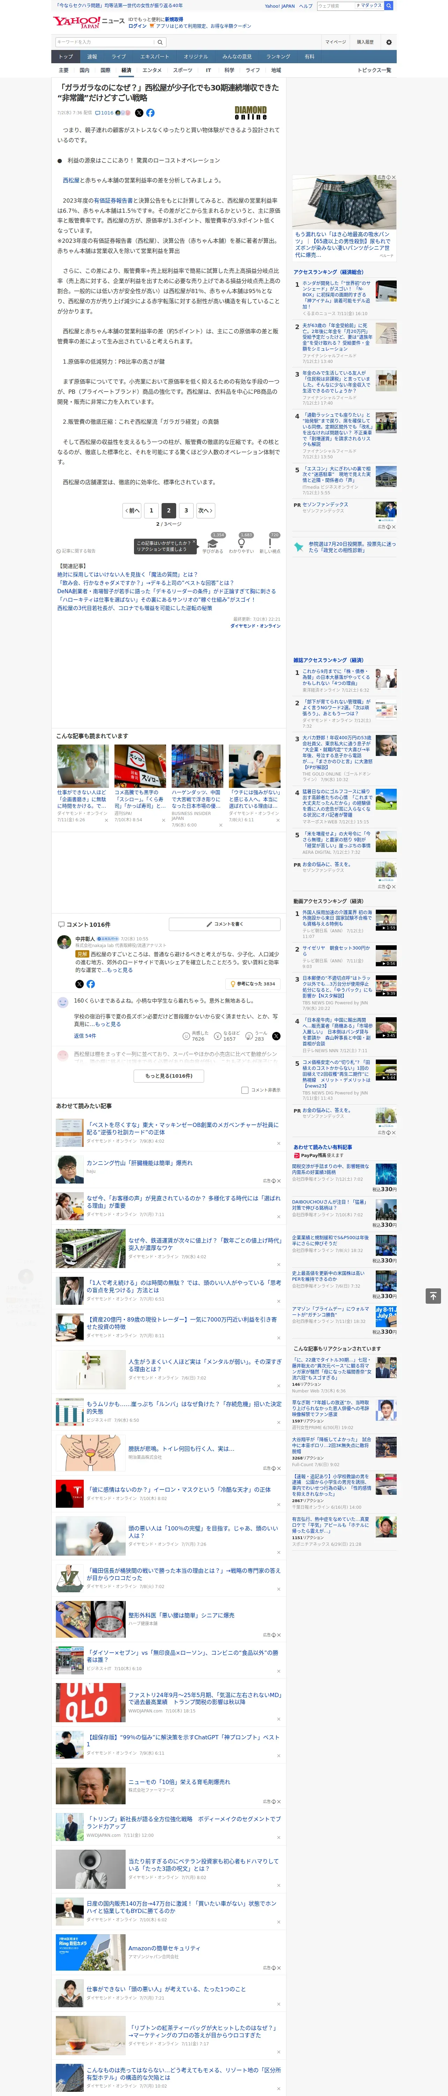Open the 速報 tab

(x=92, y=57)
